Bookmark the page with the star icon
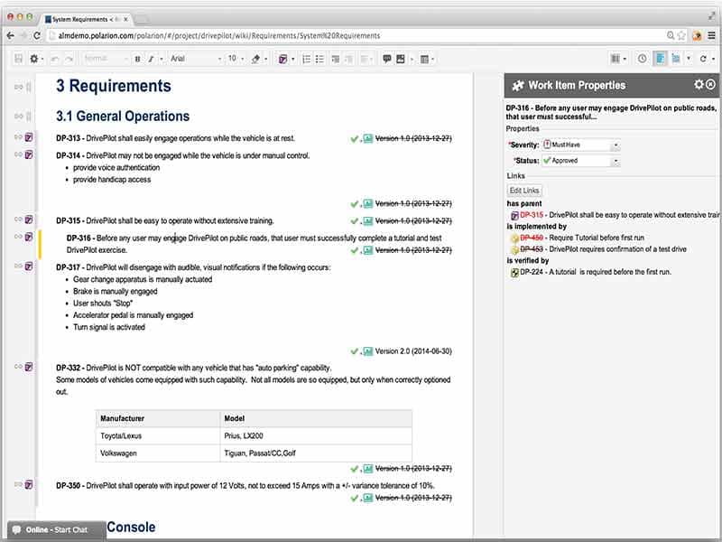The image size is (722, 542). [x=681, y=35]
